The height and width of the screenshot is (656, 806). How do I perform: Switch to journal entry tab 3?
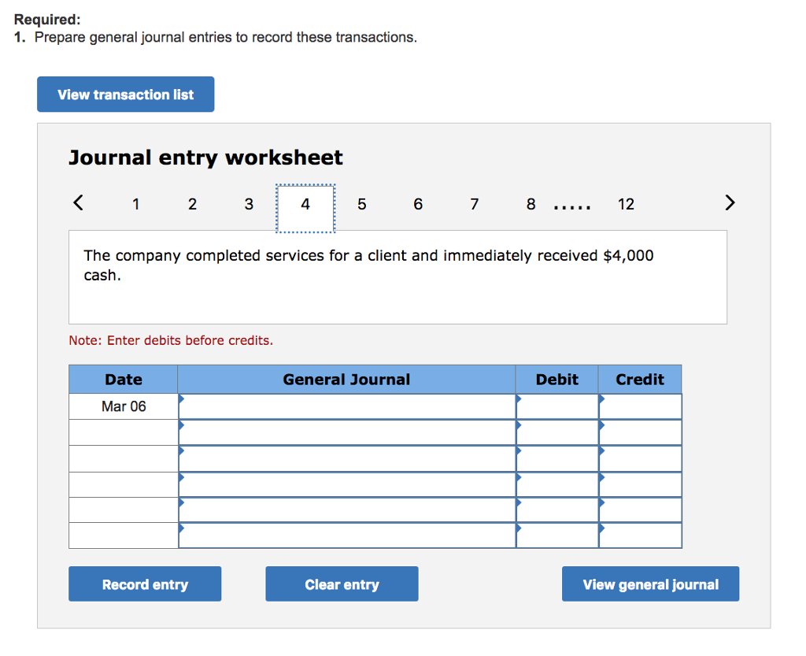(x=249, y=204)
